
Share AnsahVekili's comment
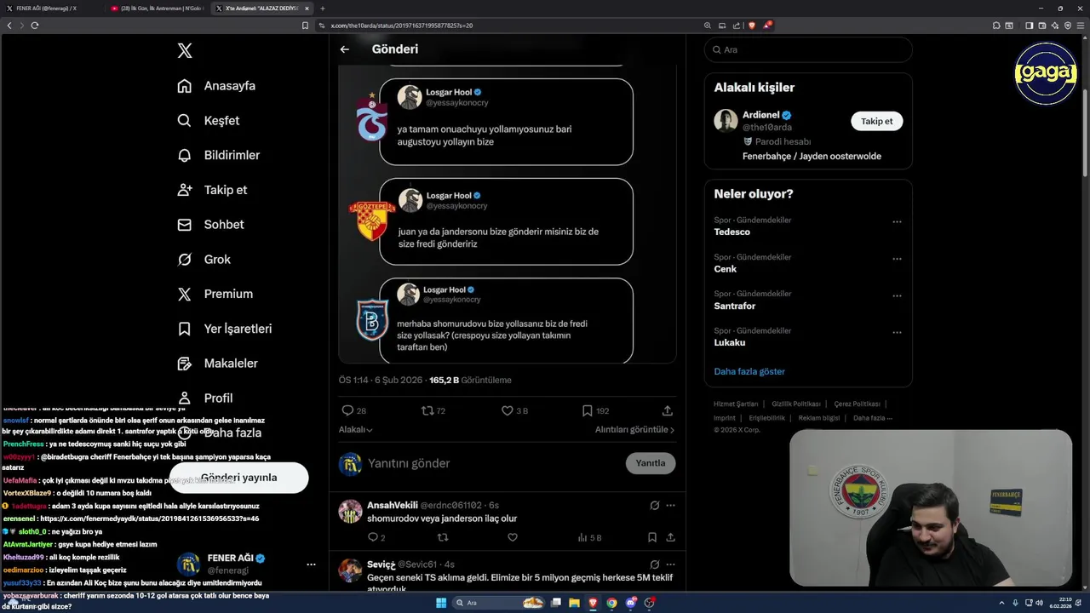pyautogui.click(x=670, y=537)
